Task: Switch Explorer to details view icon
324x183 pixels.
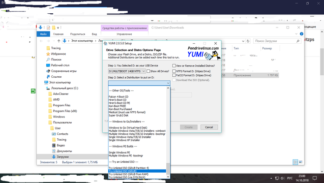Action: coord(295,162)
